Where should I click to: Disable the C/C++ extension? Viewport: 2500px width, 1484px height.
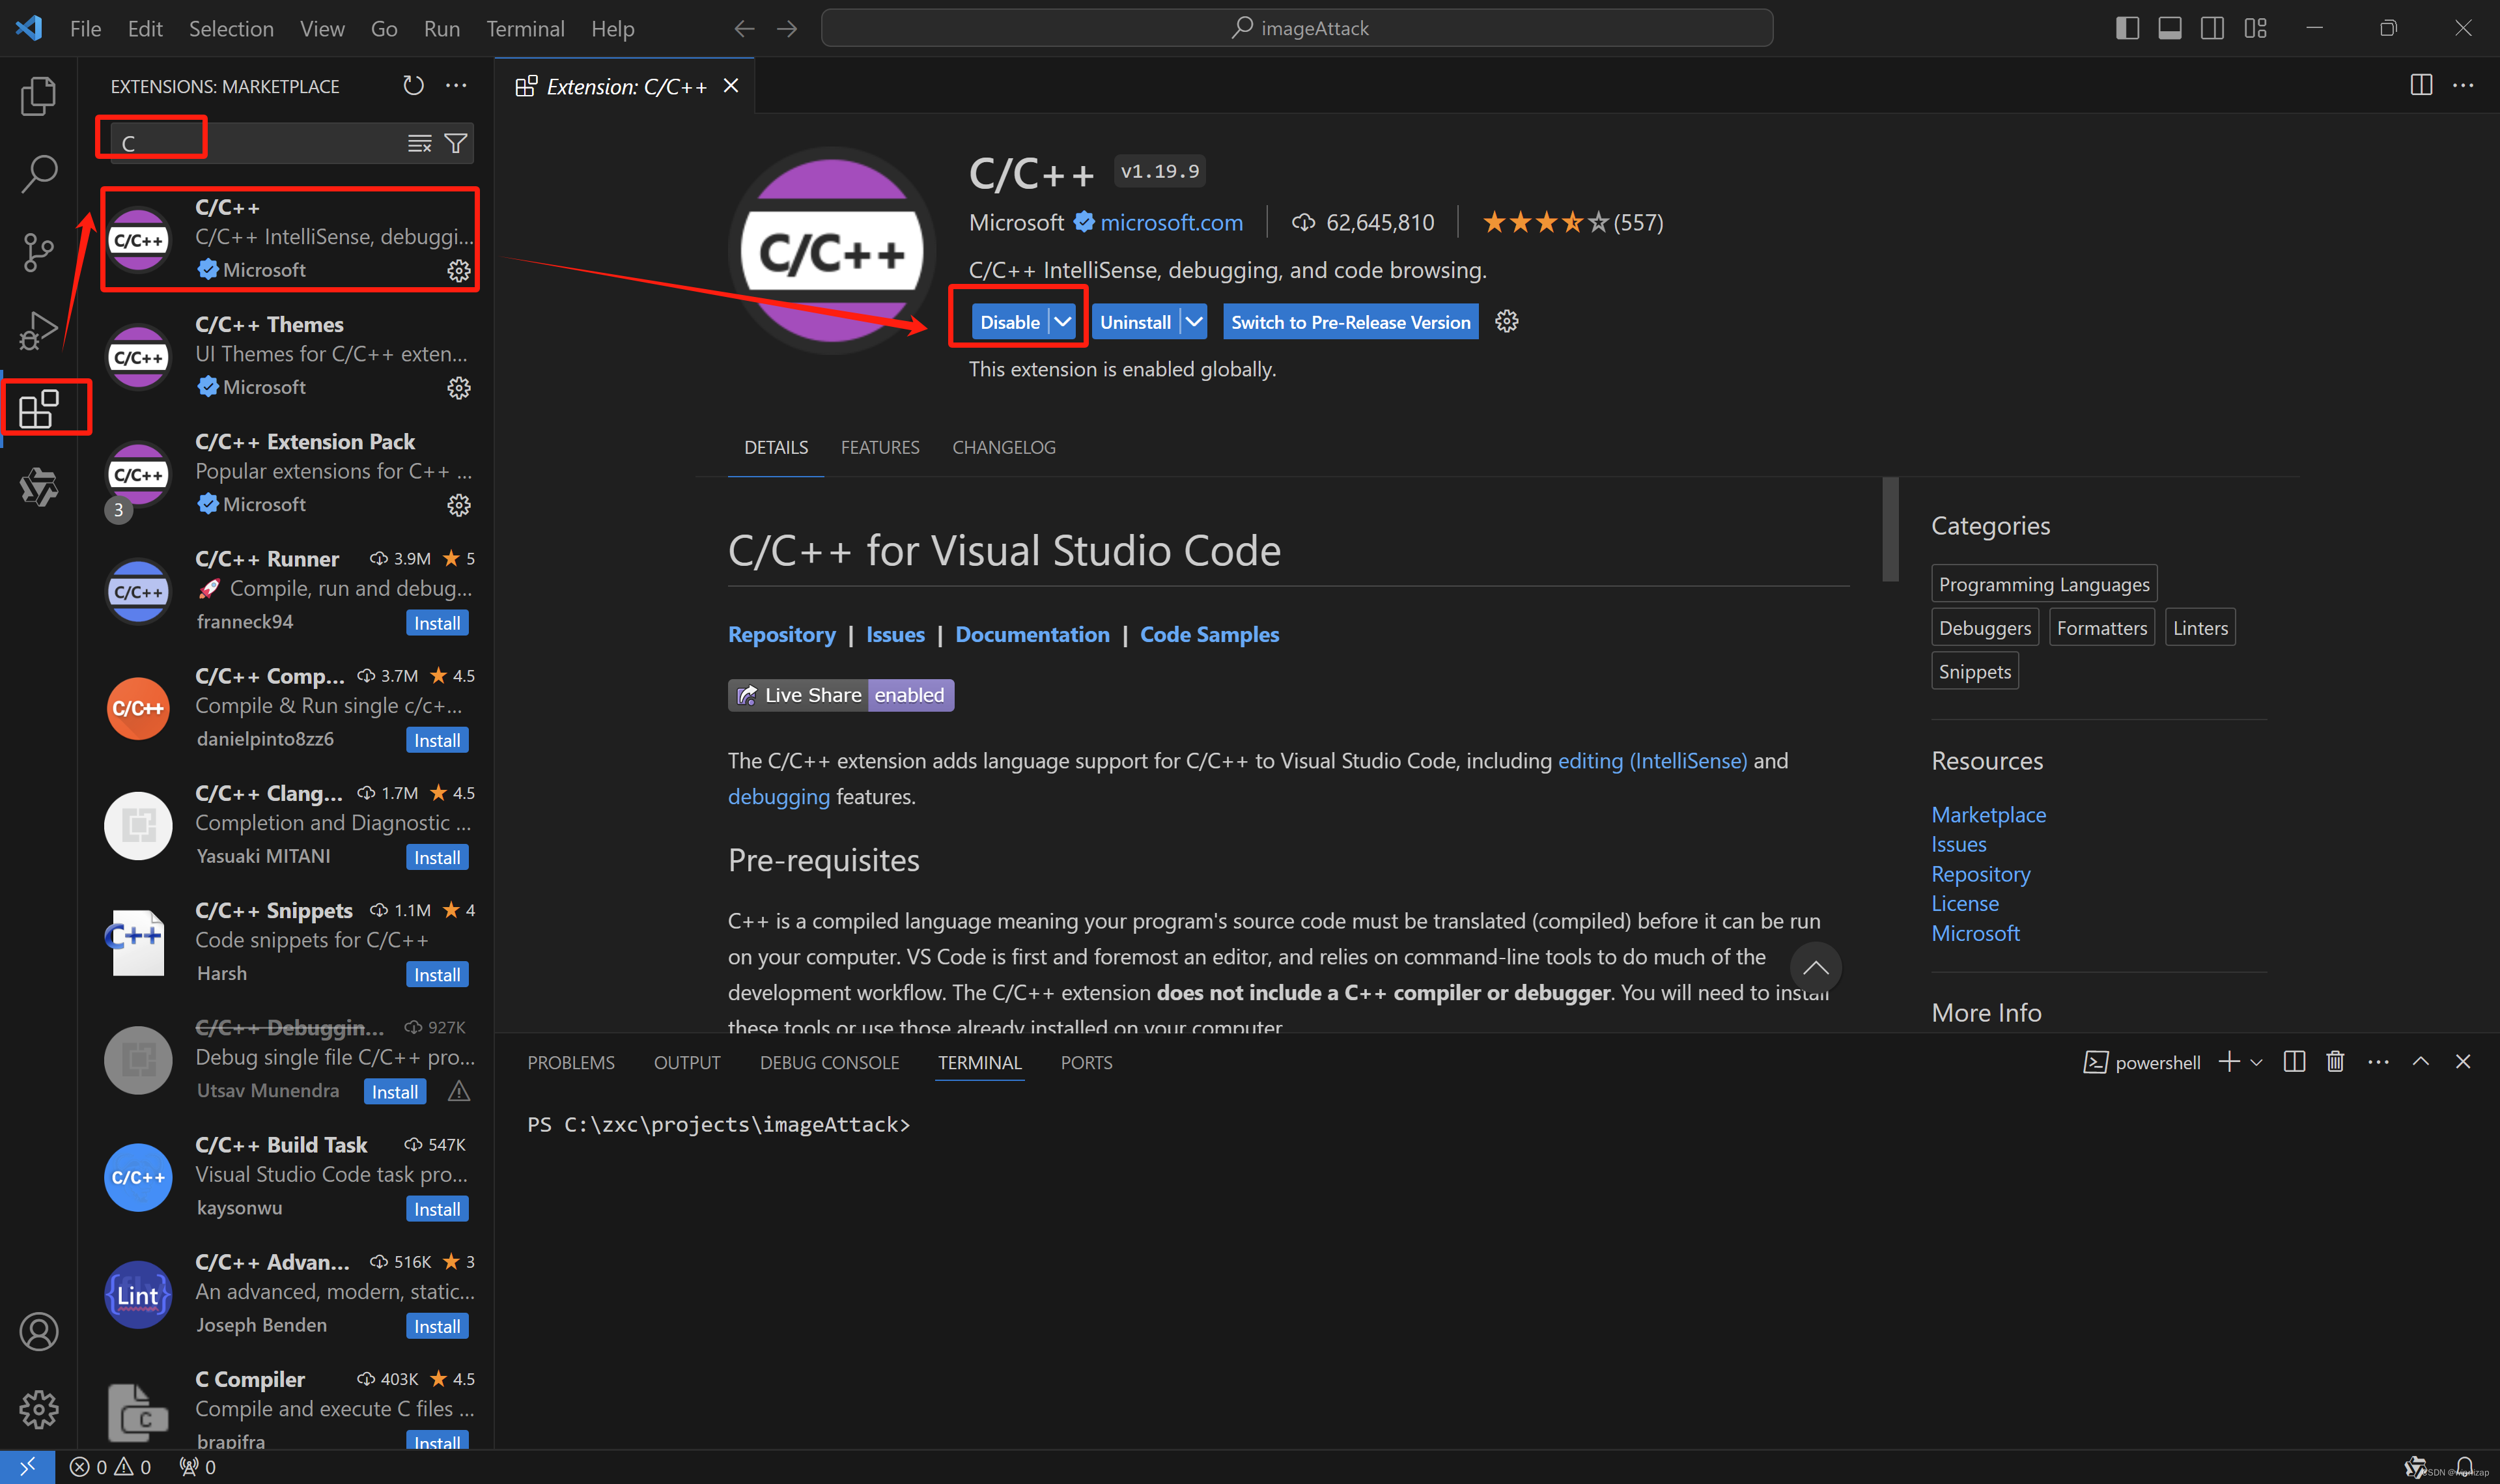1009,322
